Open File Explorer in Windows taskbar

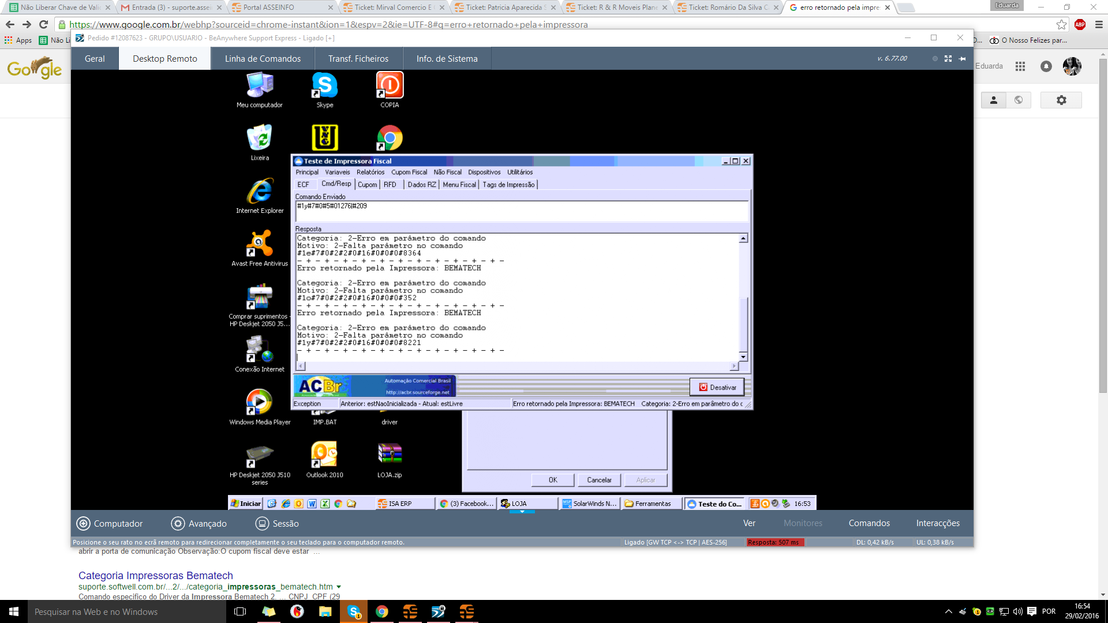[325, 611]
